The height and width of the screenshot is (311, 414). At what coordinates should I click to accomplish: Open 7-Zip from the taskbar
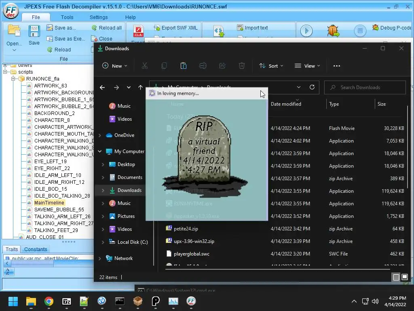(67, 301)
